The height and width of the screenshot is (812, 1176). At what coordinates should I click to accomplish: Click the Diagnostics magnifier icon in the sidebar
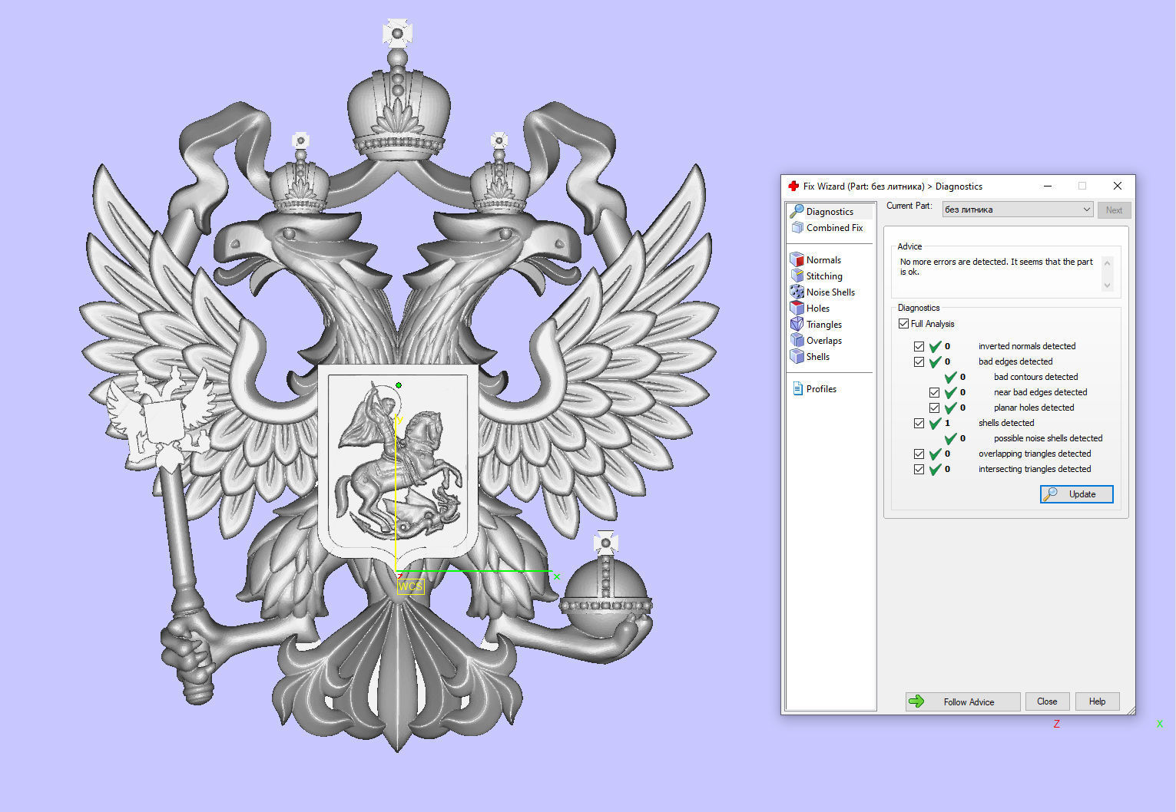797,211
